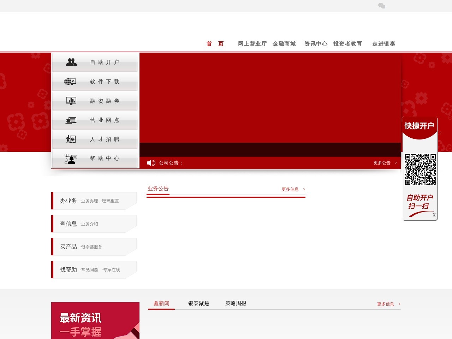Click the 密码重置 link under 办业务
The height and width of the screenshot is (339, 452).
pos(110,201)
